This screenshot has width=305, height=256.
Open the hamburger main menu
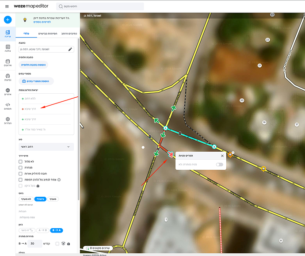point(7,7)
